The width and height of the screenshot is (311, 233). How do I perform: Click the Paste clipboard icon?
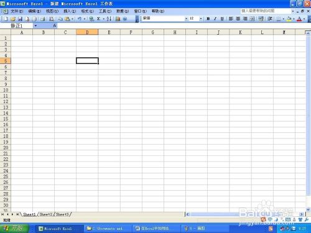point(67,19)
